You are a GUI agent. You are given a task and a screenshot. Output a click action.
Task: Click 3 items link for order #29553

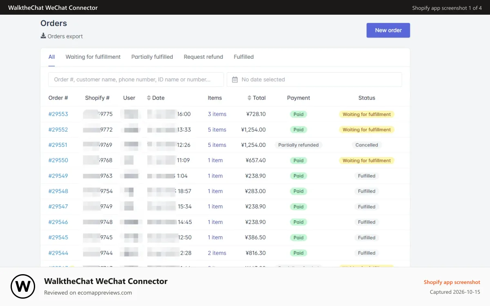pos(217,114)
